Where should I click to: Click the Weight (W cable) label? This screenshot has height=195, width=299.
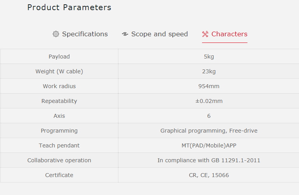[59, 71]
